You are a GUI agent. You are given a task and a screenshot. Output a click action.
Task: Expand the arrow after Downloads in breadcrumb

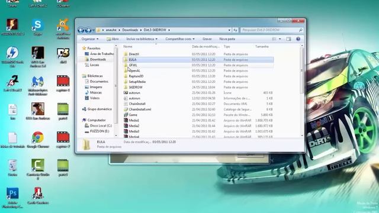coord(141,30)
